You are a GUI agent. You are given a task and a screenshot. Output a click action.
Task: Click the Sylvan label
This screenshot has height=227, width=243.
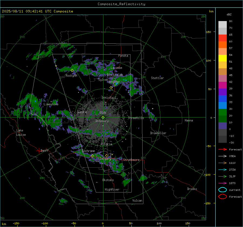103,80
